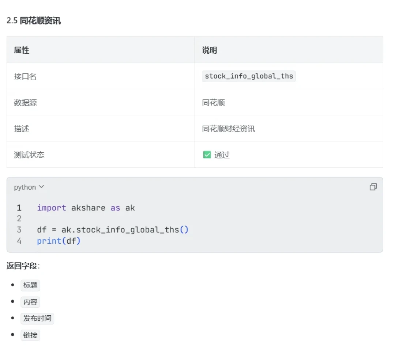Viewport: 395px width, 346px height.
Task: Click line number 4 in code gutter
Action: (19, 241)
